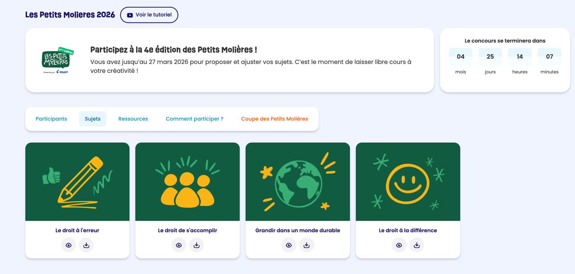
Task: Download the "Le droit de s'accomplir" subject
Action: pyautogui.click(x=196, y=245)
